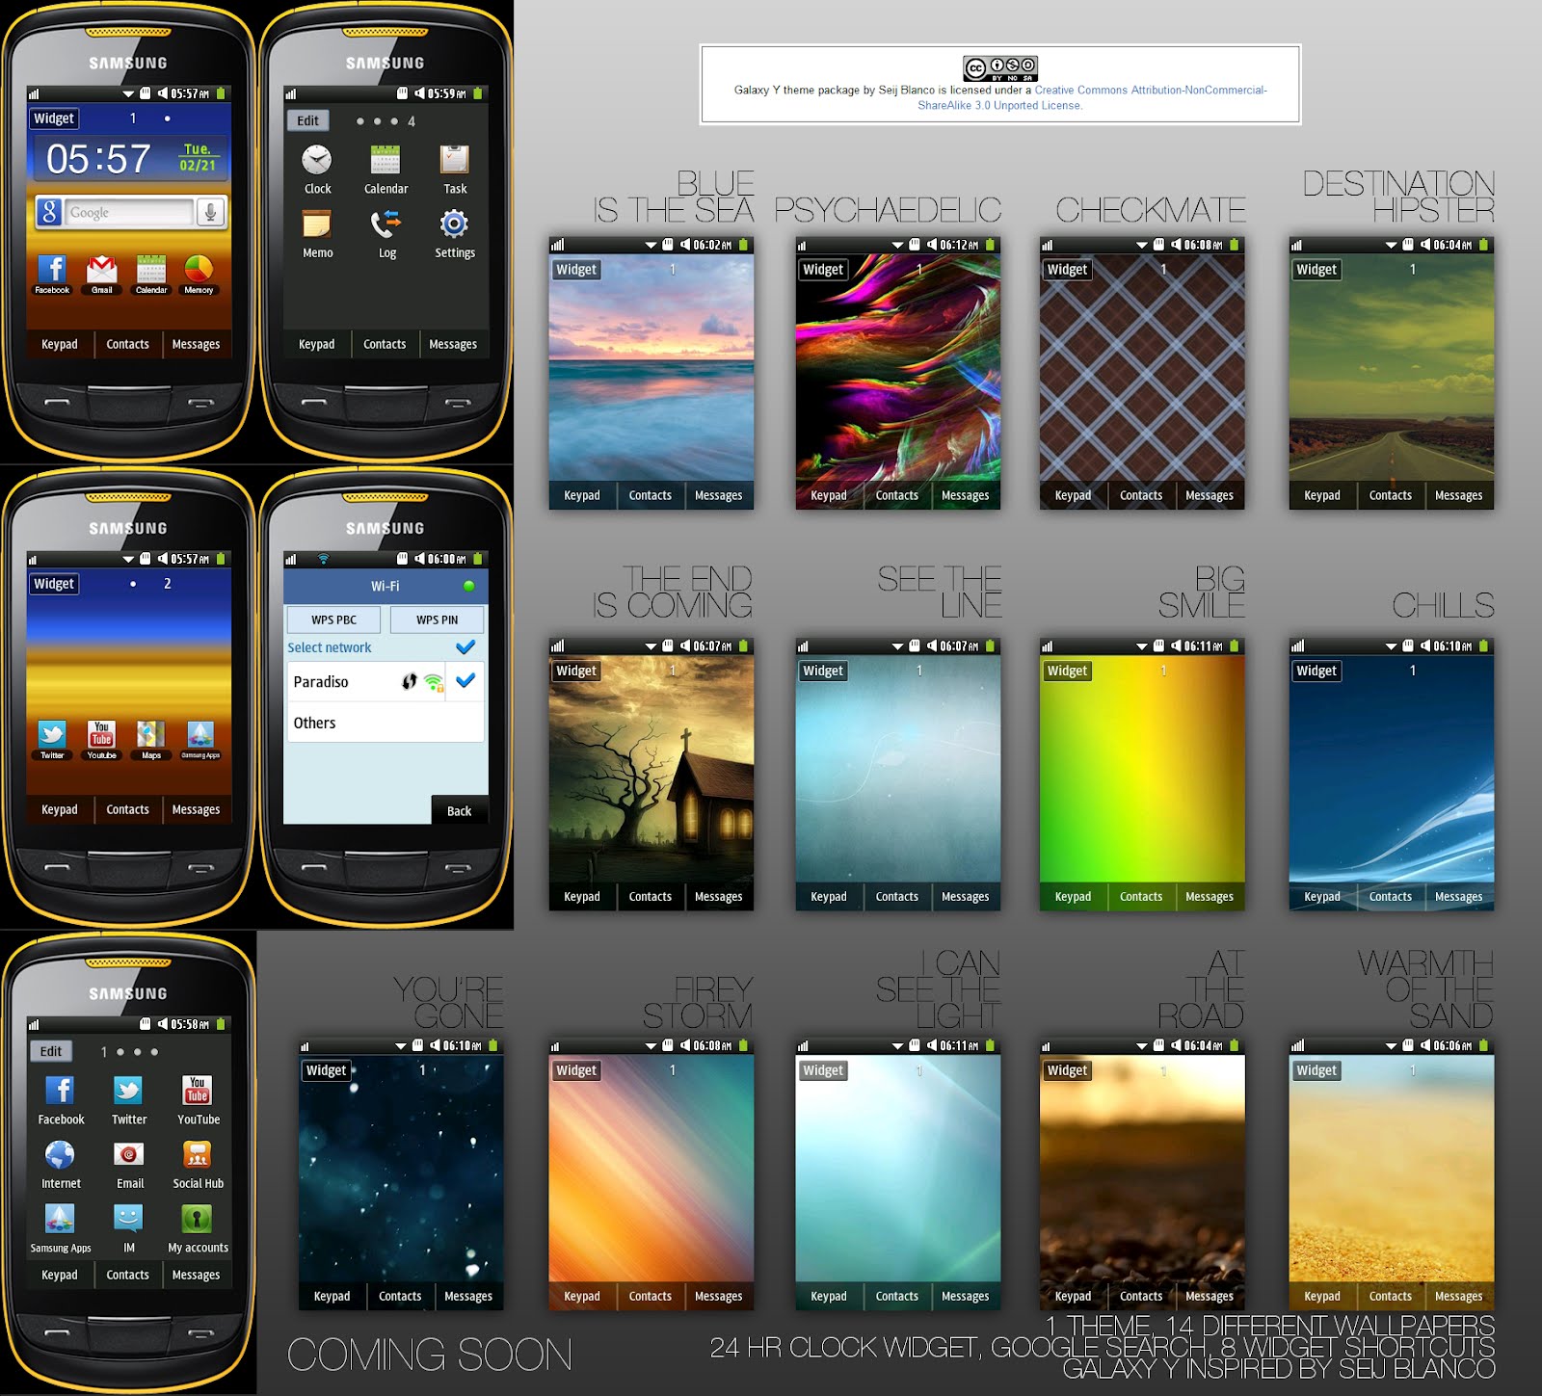The image size is (1542, 1396).
Task: Open the Social Hub app icon
Action: click(x=198, y=1155)
